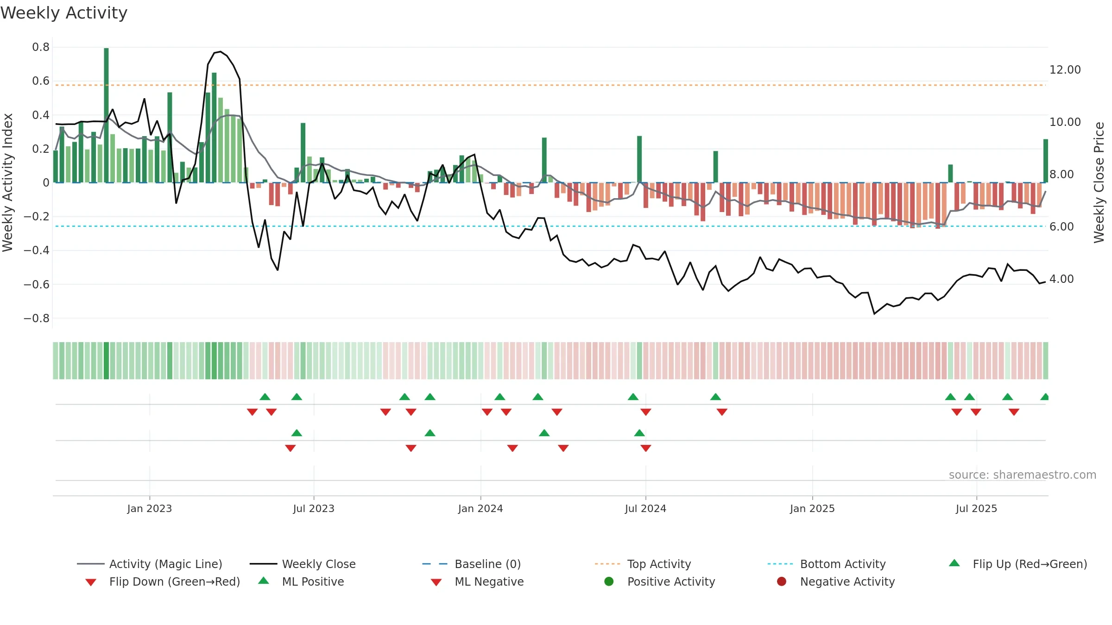Click the −0.8 left-axis tick label
1112x625 pixels.
click(37, 319)
